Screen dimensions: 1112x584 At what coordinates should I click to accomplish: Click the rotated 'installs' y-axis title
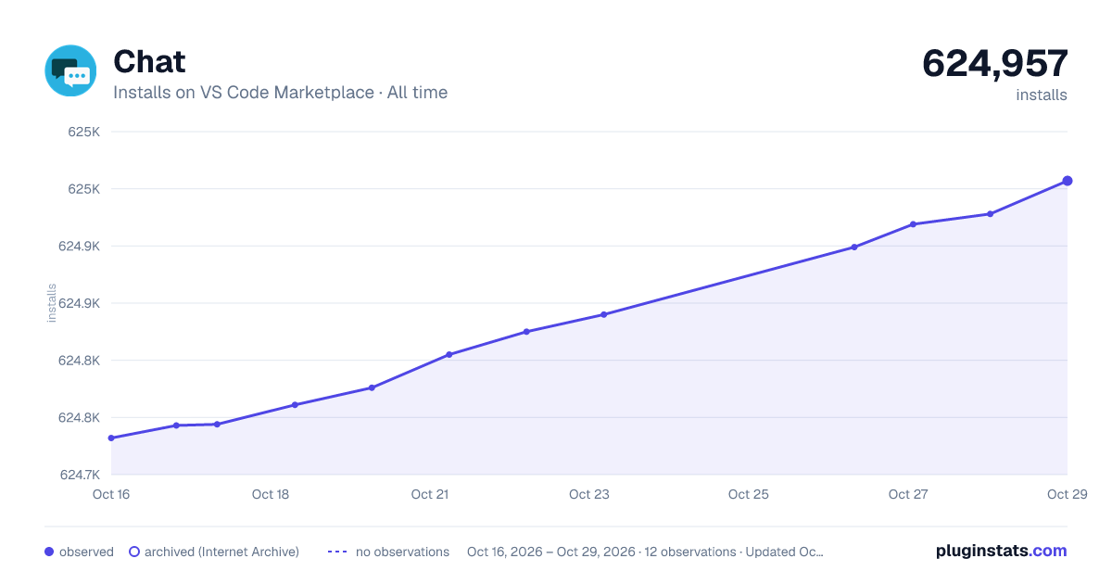point(52,303)
